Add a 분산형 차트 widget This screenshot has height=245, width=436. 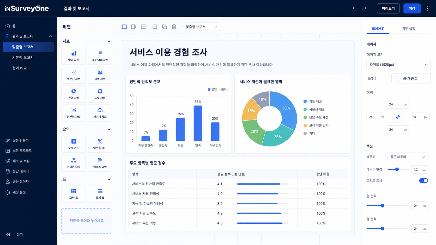tap(74, 113)
